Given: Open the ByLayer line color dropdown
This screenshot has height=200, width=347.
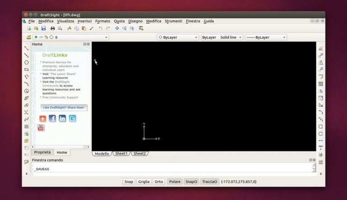Looking at the screenshot, I should [178, 37].
